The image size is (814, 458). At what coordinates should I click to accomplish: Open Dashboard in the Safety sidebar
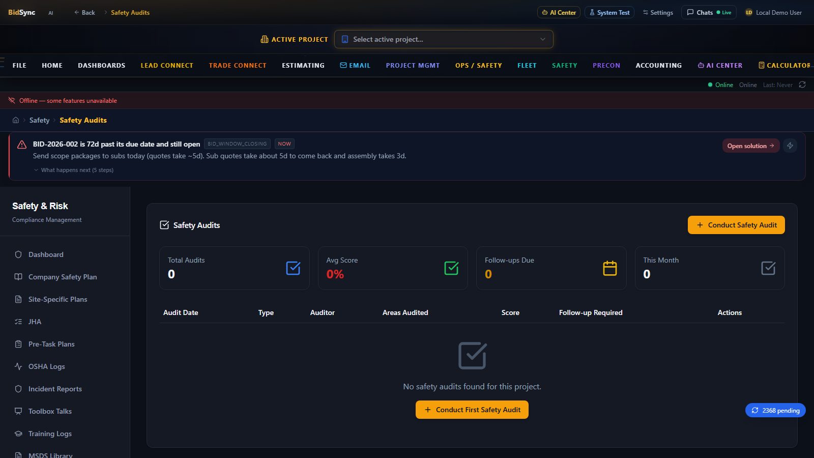coord(65,254)
